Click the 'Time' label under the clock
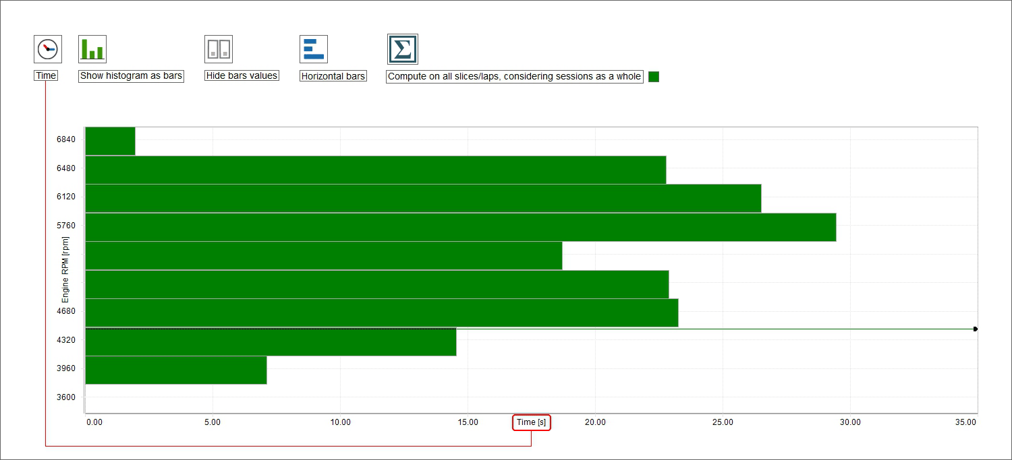Screen dimensions: 1012x460 [46, 75]
